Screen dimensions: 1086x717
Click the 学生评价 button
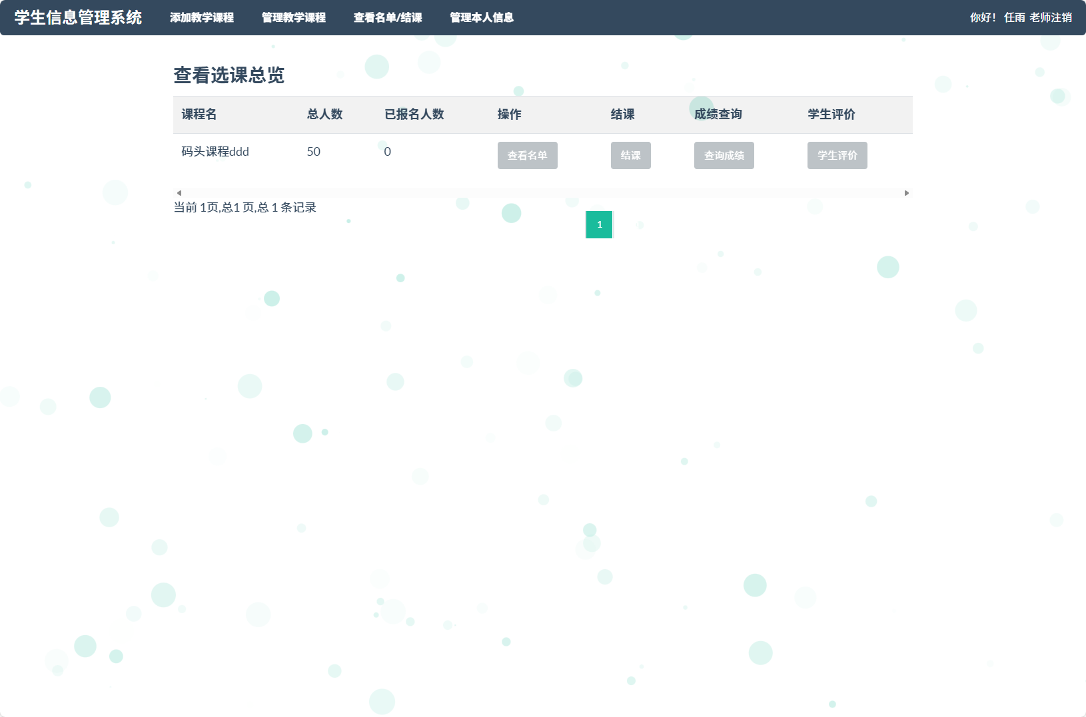point(837,155)
